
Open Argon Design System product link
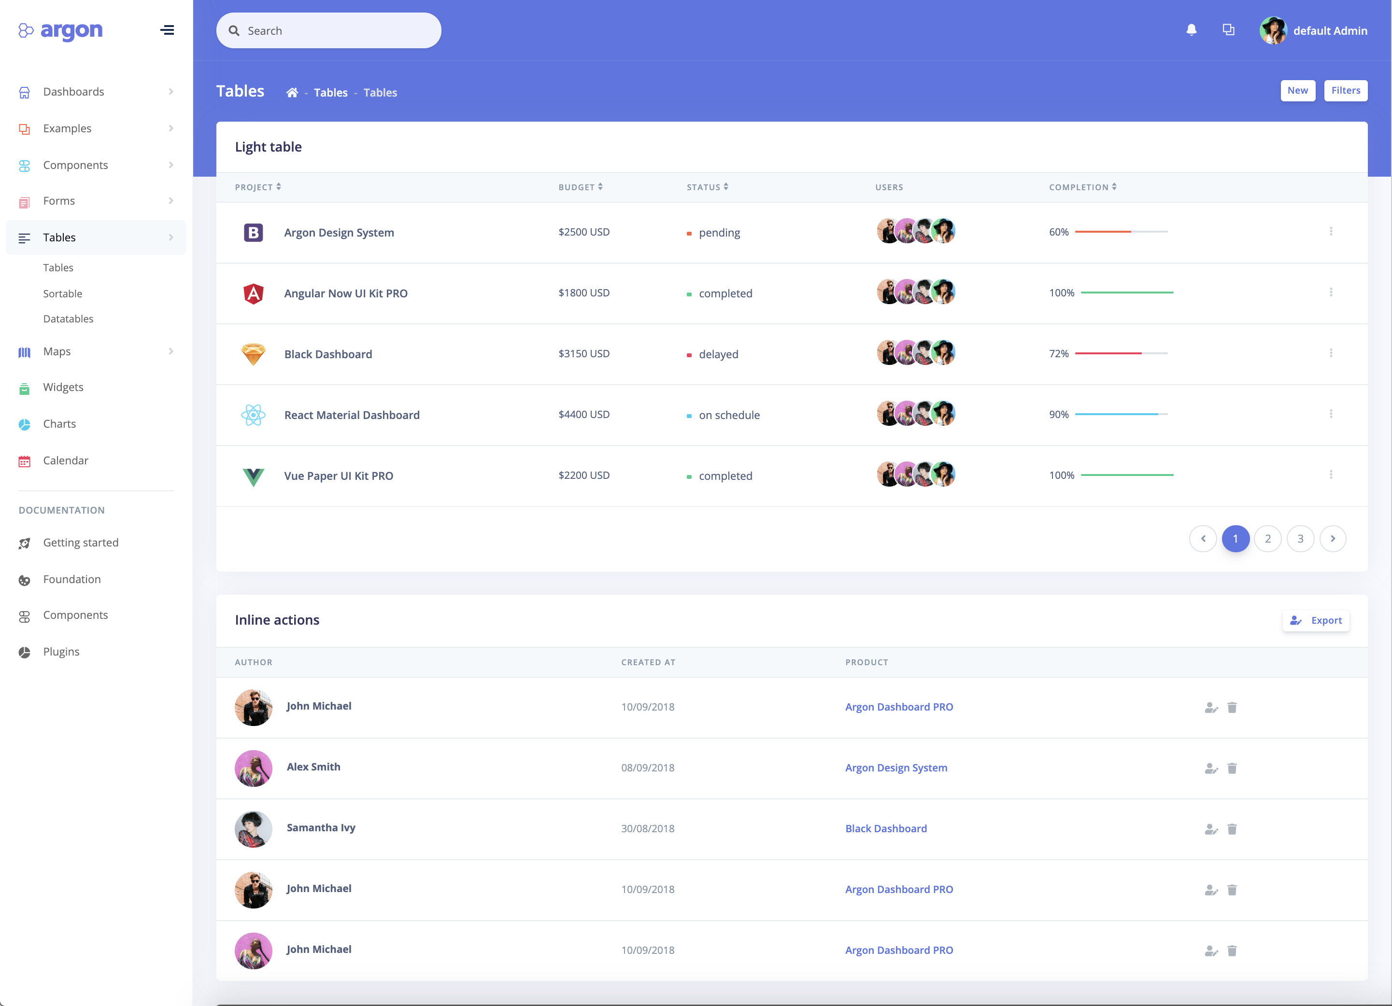pos(896,768)
